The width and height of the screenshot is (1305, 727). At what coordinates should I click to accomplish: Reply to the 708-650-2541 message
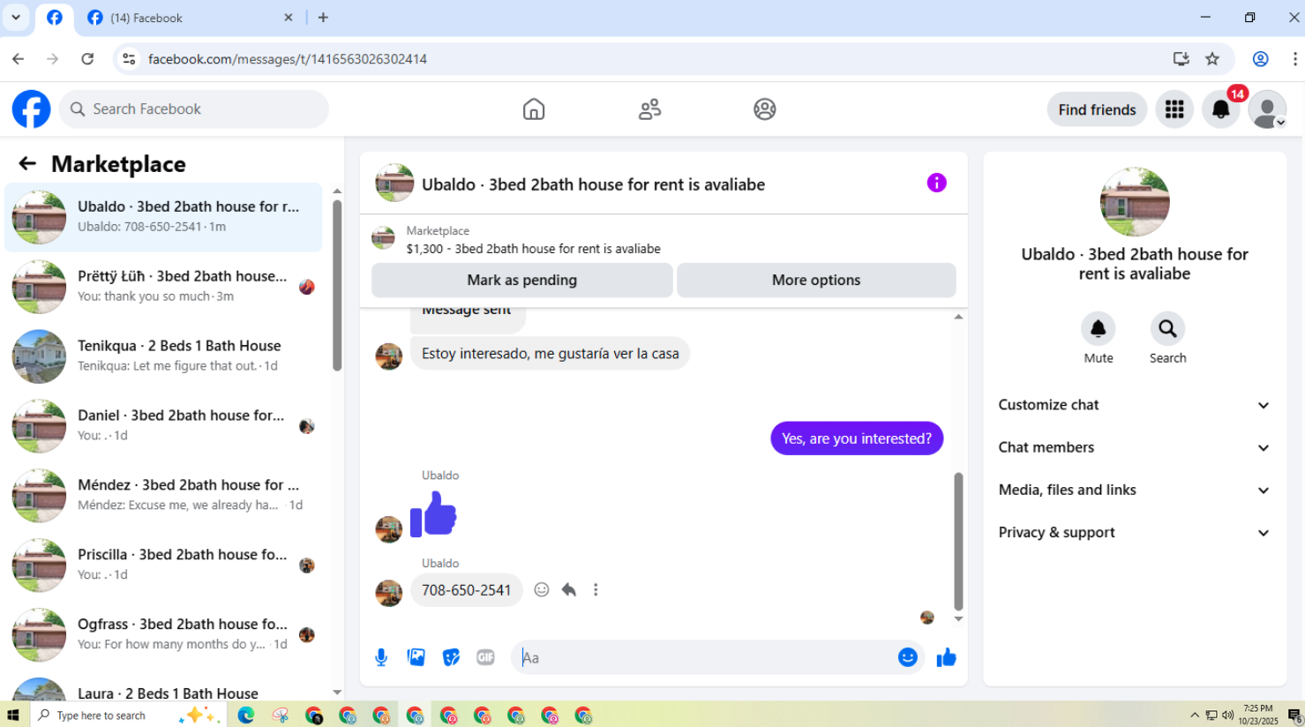click(x=569, y=589)
